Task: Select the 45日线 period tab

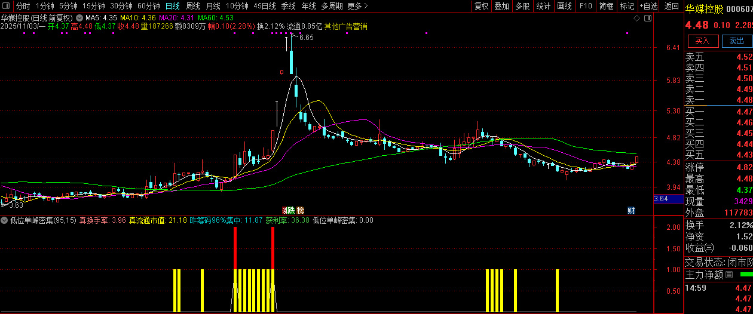Action: click(x=265, y=6)
